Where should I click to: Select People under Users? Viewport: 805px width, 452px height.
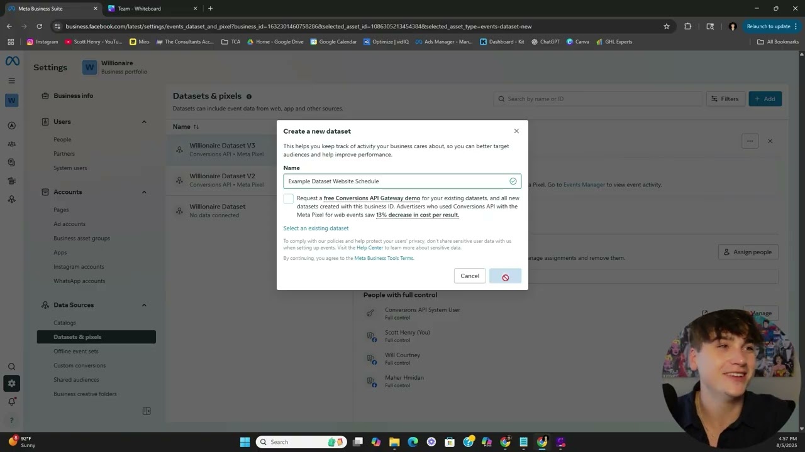62,139
